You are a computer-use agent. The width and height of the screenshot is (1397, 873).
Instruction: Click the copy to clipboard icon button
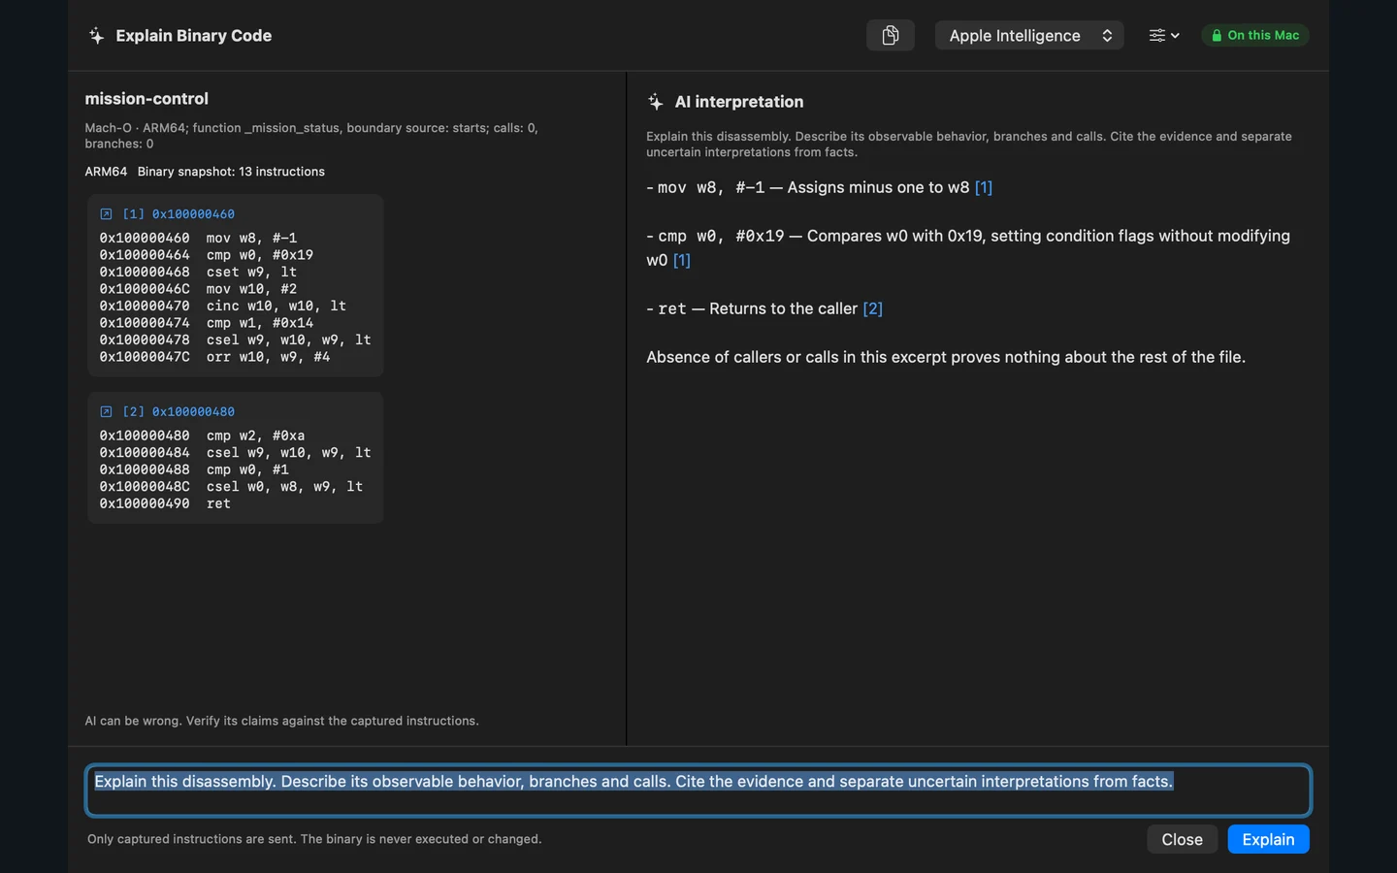(890, 36)
